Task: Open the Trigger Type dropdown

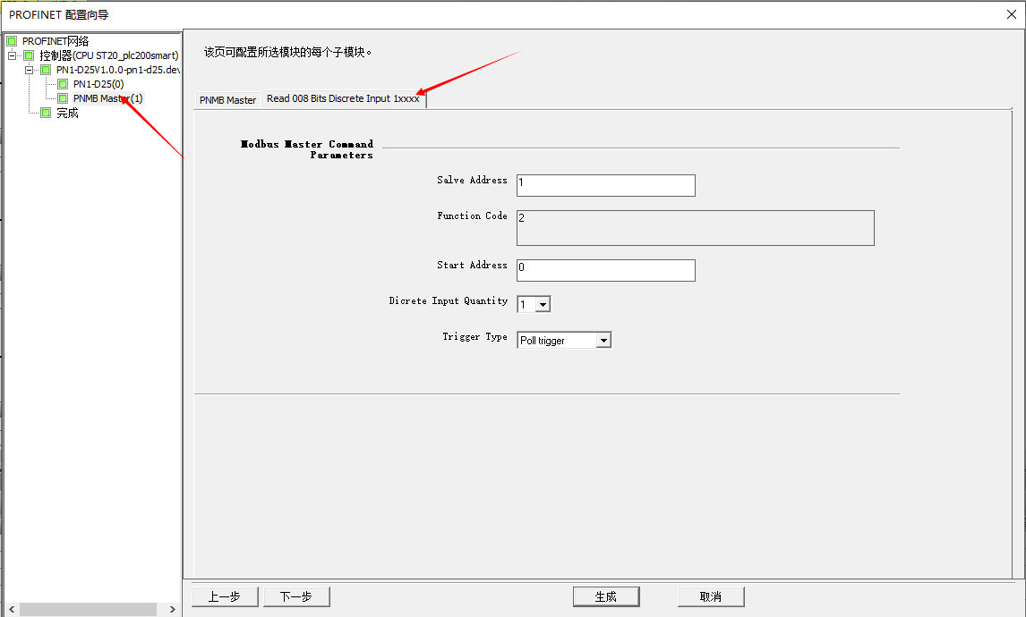Action: [x=603, y=341]
